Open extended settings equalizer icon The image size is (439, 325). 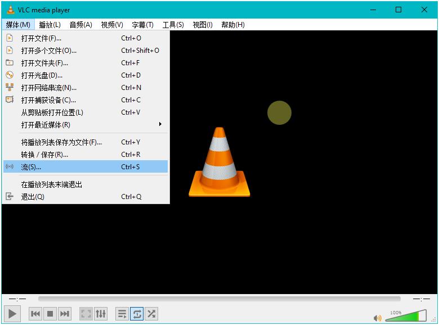click(x=101, y=314)
